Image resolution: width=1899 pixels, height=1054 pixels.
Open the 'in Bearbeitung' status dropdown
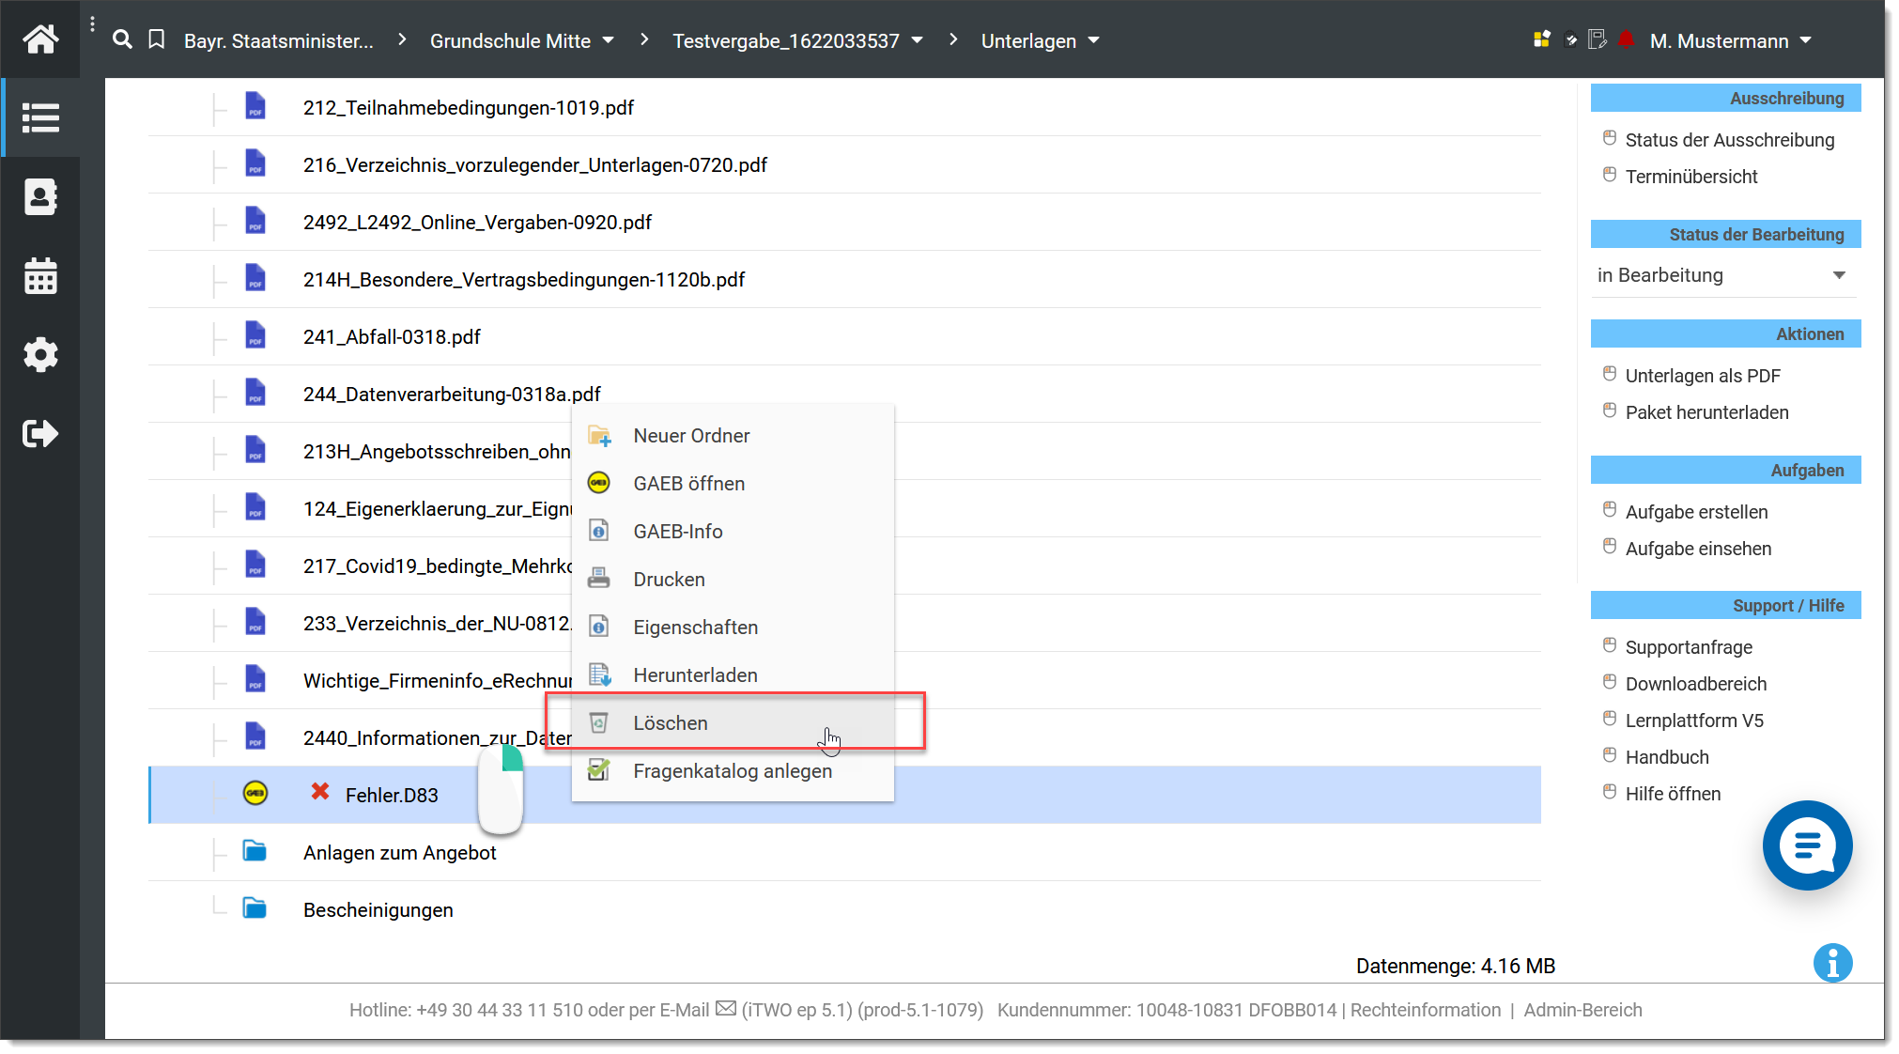[1723, 275]
